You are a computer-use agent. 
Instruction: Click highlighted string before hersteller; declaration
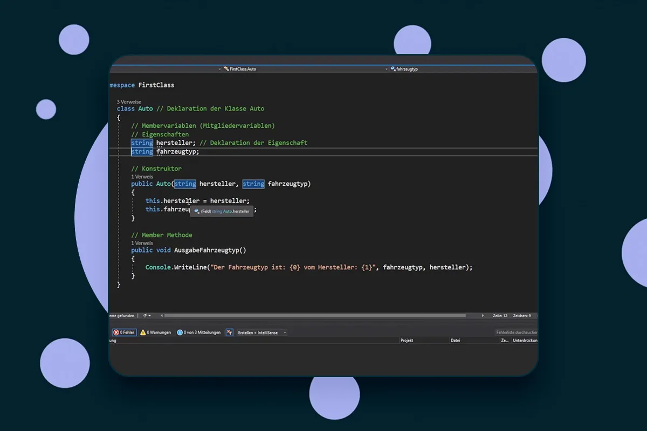pos(142,143)
